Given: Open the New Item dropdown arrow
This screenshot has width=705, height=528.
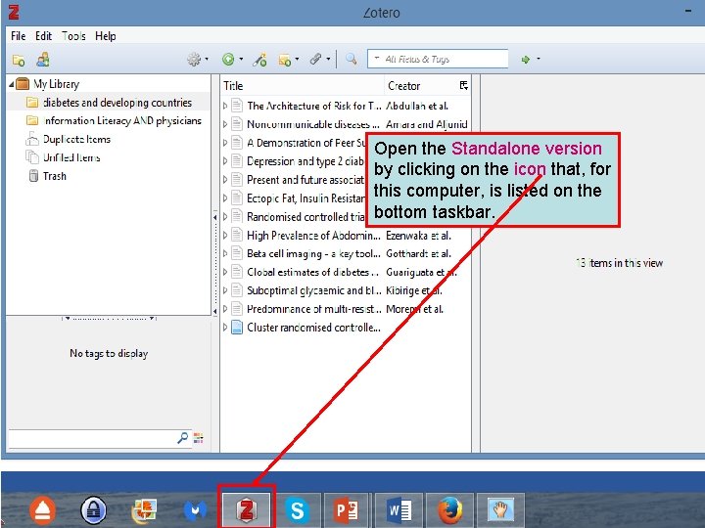Looking at the screenshot, I should click(241, 59).
